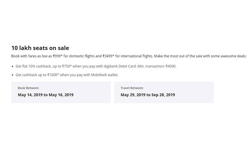Select the 'May 29, 2019 to Sep 28, 2019' text
The height and width of the screenshot is (144, 252).
[148, 95]
